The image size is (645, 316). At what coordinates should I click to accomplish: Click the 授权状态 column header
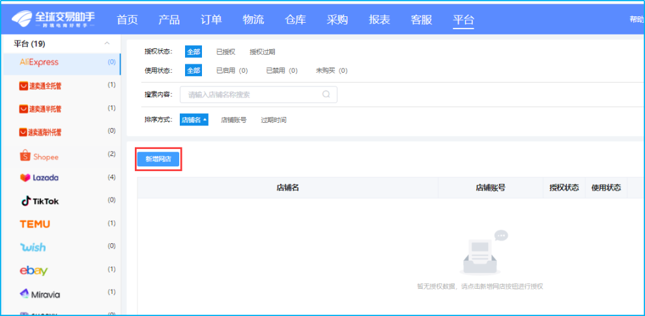click(x=564, y=188)
